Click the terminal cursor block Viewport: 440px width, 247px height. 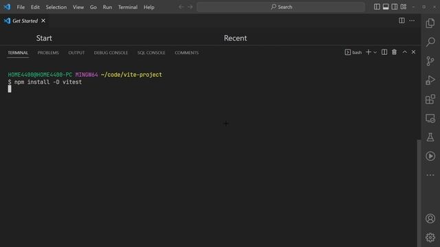10,89
